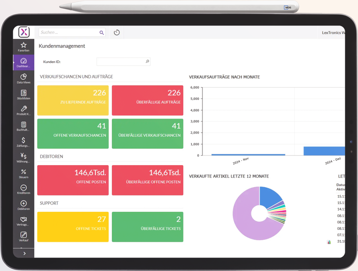The height and width of the screenshot is (271, 358).
Task: Click the search magnifier icon
Action: 101,33
